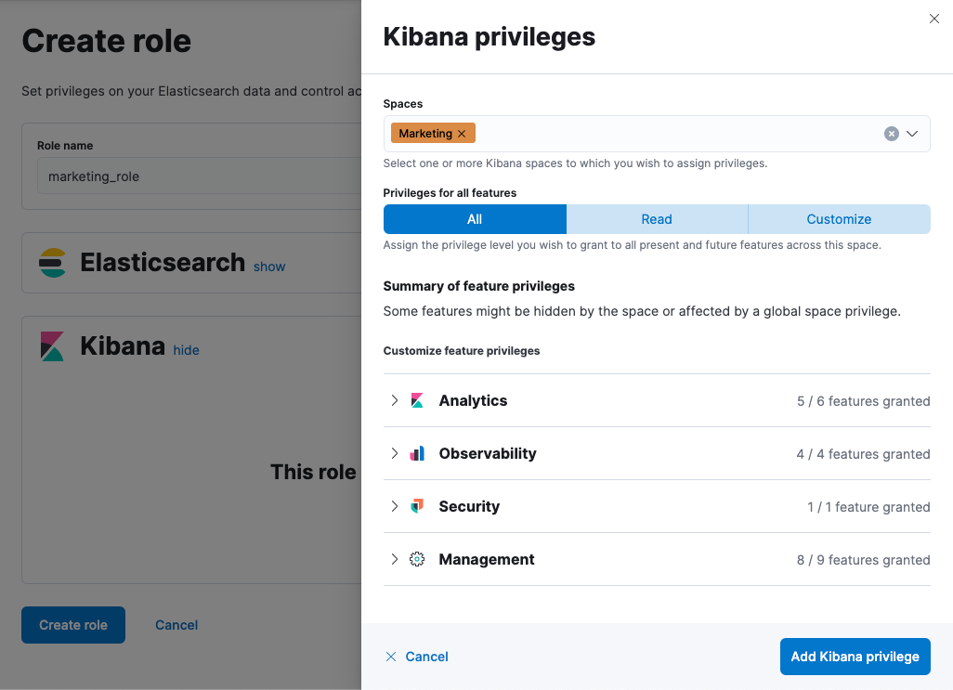Cancel the Kibana privileges flyout

[x=416, y=657]
